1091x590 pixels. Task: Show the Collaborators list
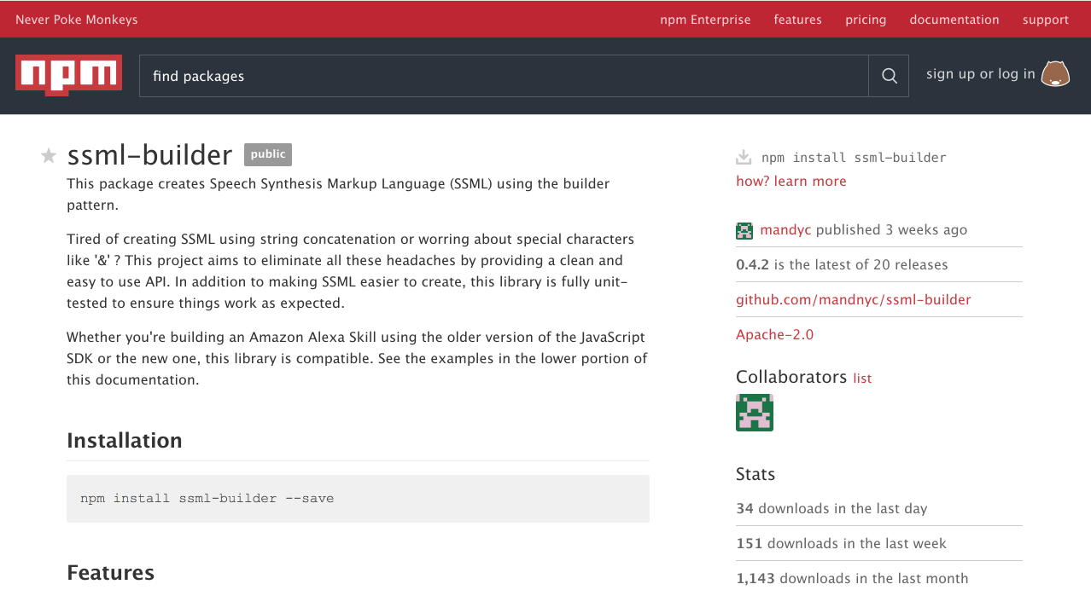pos(862,379)
